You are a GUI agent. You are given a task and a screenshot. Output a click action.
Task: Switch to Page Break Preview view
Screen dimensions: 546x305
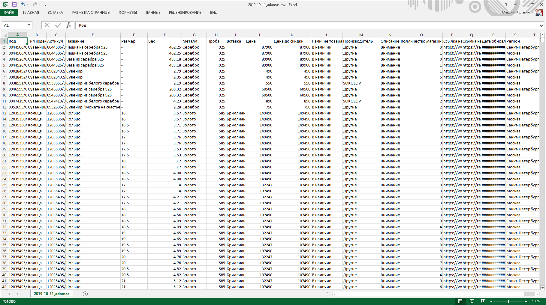pos(483,301)
